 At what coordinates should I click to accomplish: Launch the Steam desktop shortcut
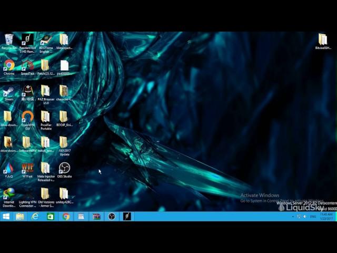point(9,93)
